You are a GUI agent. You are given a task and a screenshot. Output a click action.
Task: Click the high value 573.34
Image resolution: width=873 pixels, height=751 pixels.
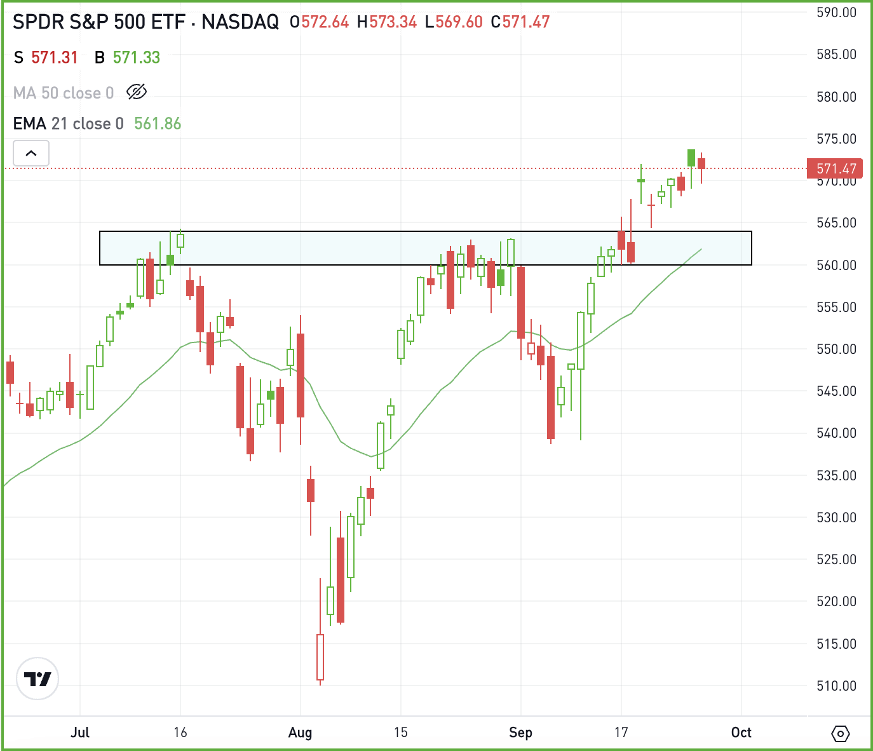pos(393,22)
